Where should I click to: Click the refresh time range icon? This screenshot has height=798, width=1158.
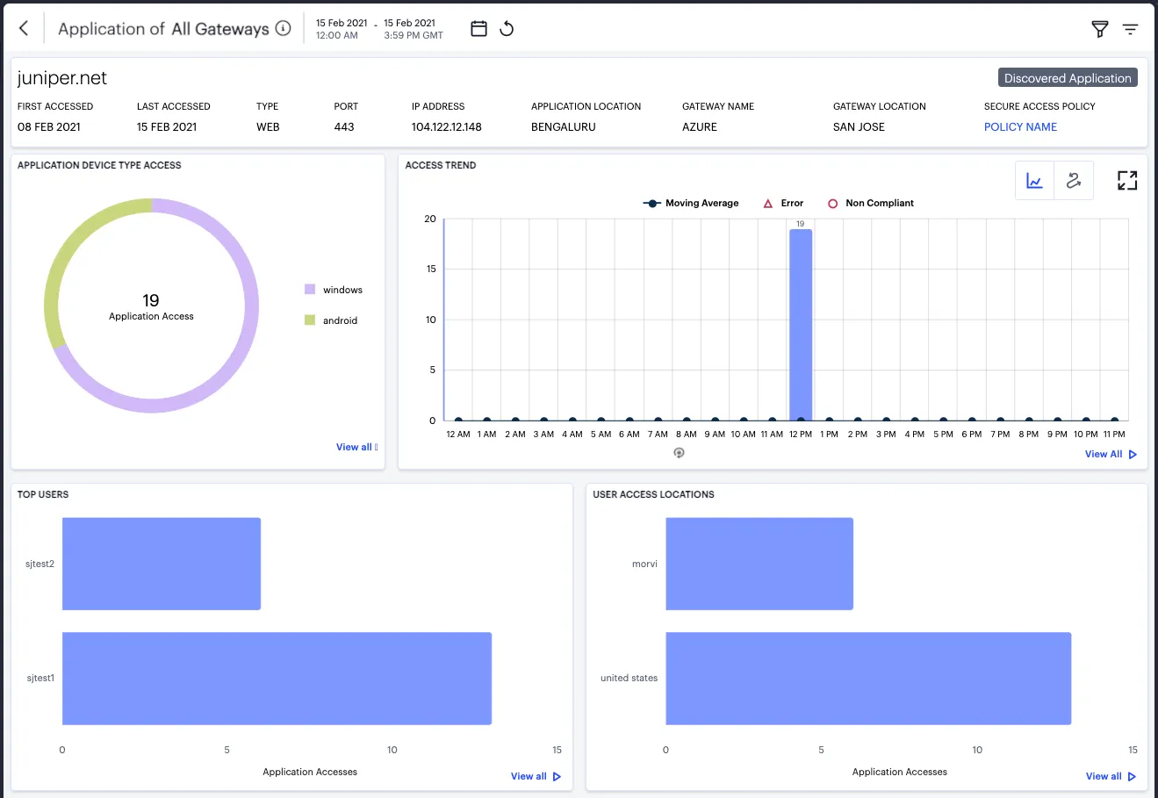(x=507, y=28)
